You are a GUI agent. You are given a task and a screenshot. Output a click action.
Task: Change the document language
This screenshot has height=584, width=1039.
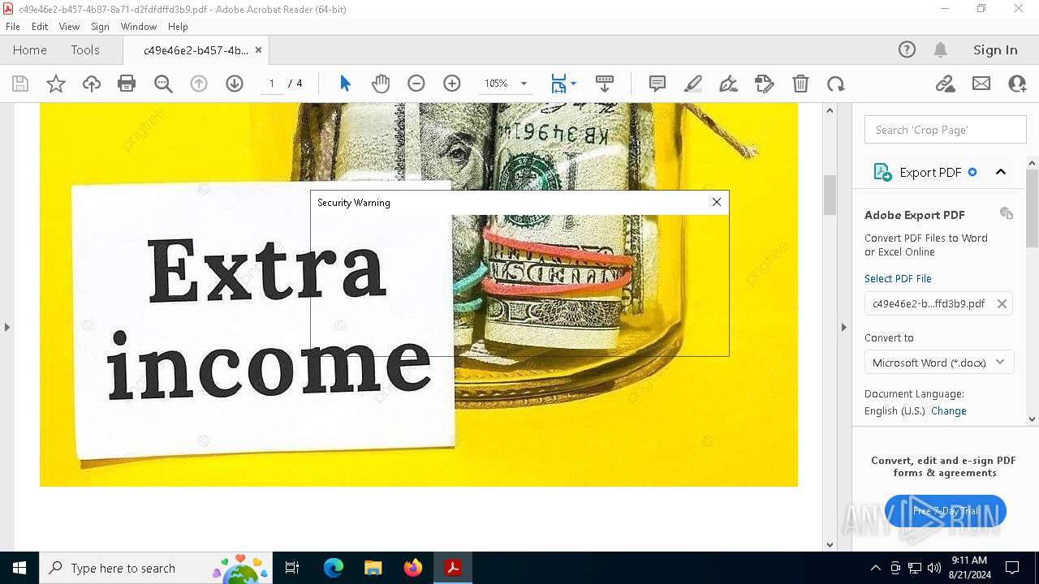click(949, 410)
